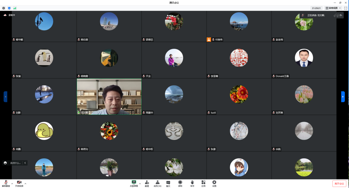Screen dimensions: 349x188
Task: Expand video options arrow beside camera
Action: pos(25,184)
